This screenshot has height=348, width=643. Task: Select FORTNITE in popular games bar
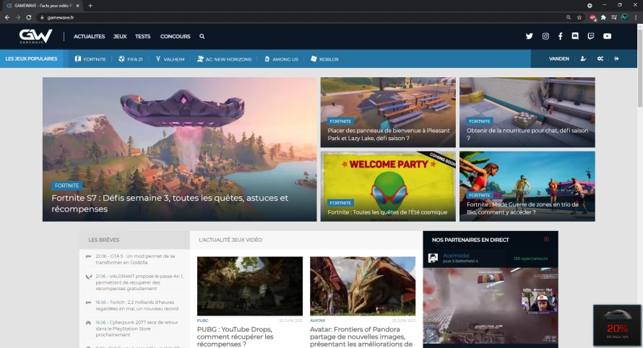coord(90,59)
